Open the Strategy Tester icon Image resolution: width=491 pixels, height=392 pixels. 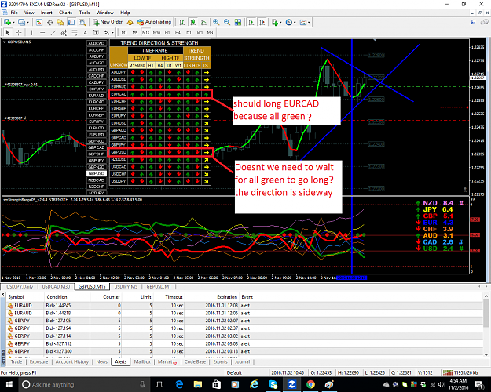[82, 22]
